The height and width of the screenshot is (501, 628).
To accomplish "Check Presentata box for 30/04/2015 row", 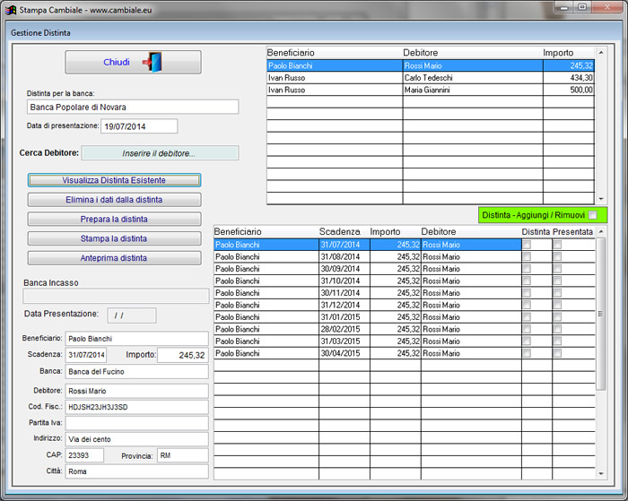I will (557, 353).
